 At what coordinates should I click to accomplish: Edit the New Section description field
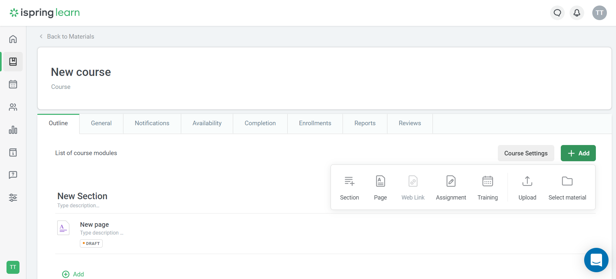78,205
